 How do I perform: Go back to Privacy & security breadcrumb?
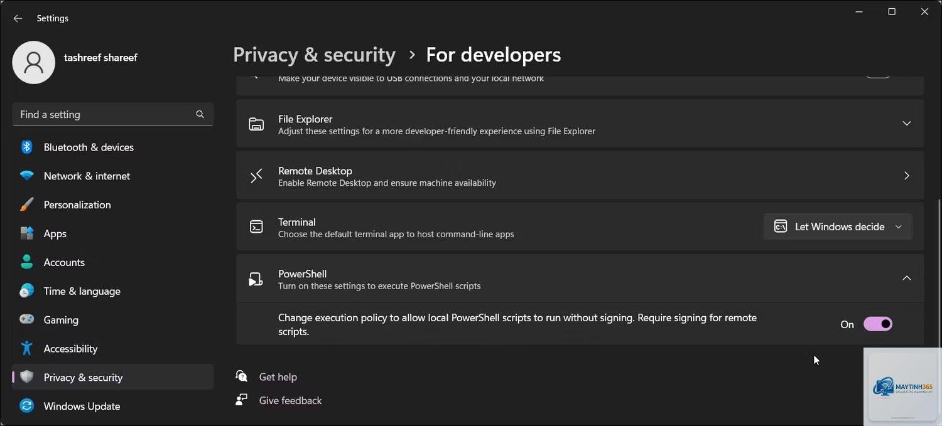pos(314,55)
